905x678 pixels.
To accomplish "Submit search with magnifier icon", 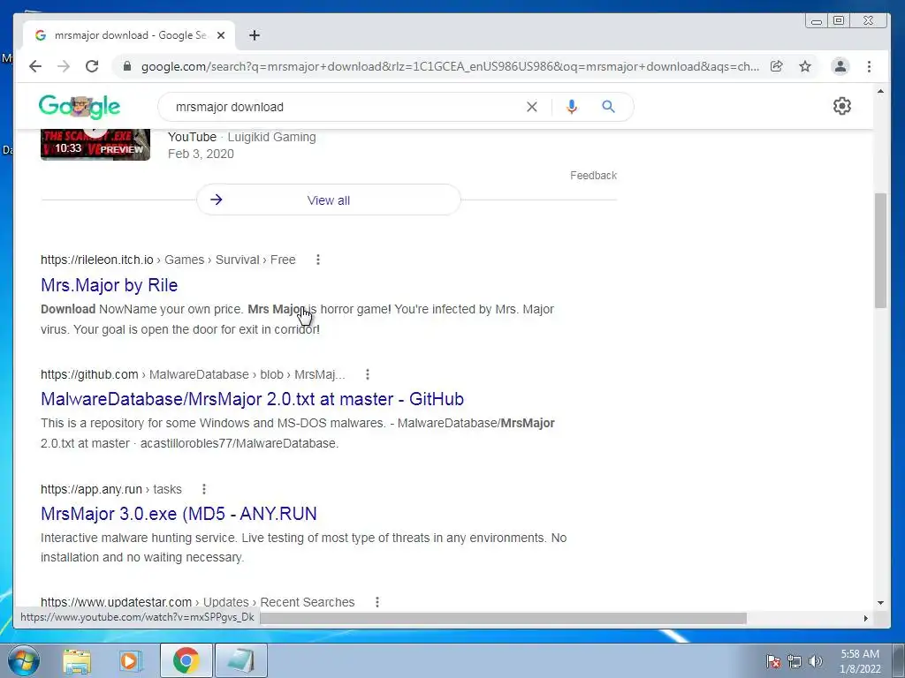I will (608, 107).
